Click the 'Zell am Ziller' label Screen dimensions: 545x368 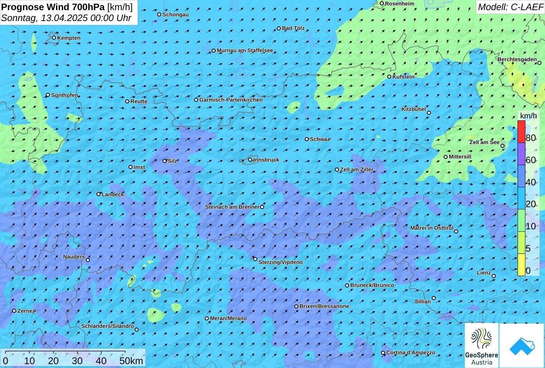coord(357,170)
